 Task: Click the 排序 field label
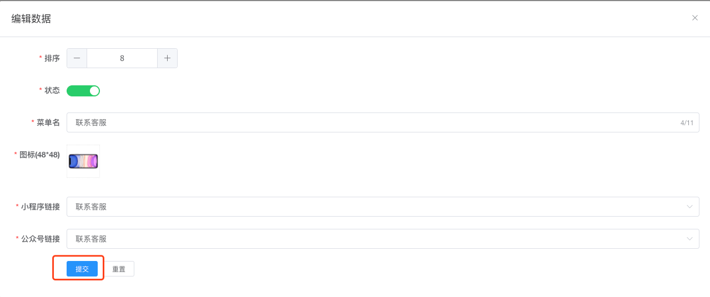52,58
